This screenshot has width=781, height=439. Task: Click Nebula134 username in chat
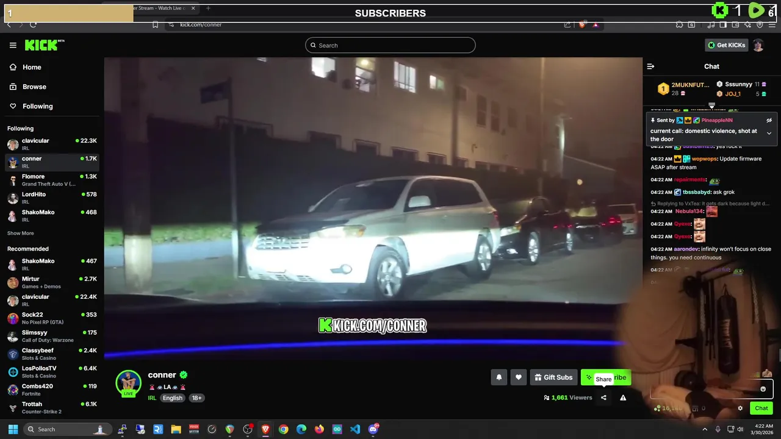[x=689, y=212]
